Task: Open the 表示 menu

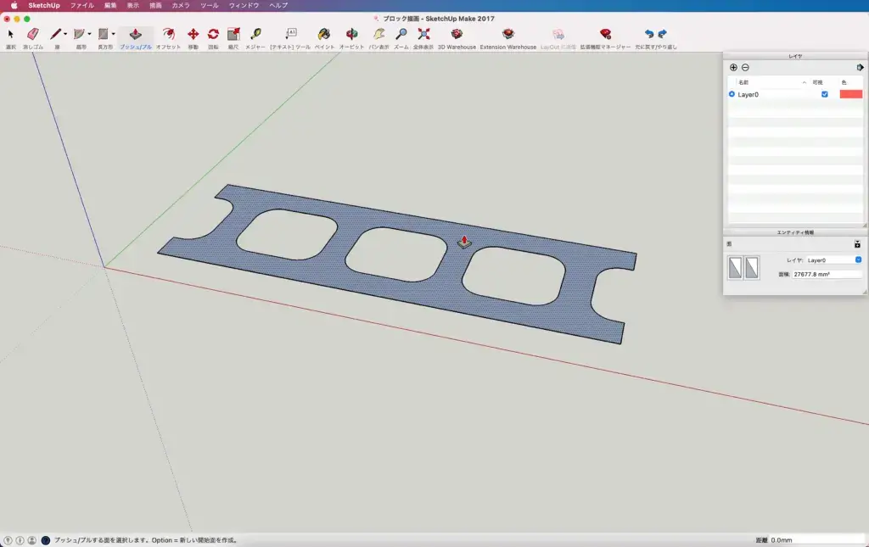Action: point(133,6)
